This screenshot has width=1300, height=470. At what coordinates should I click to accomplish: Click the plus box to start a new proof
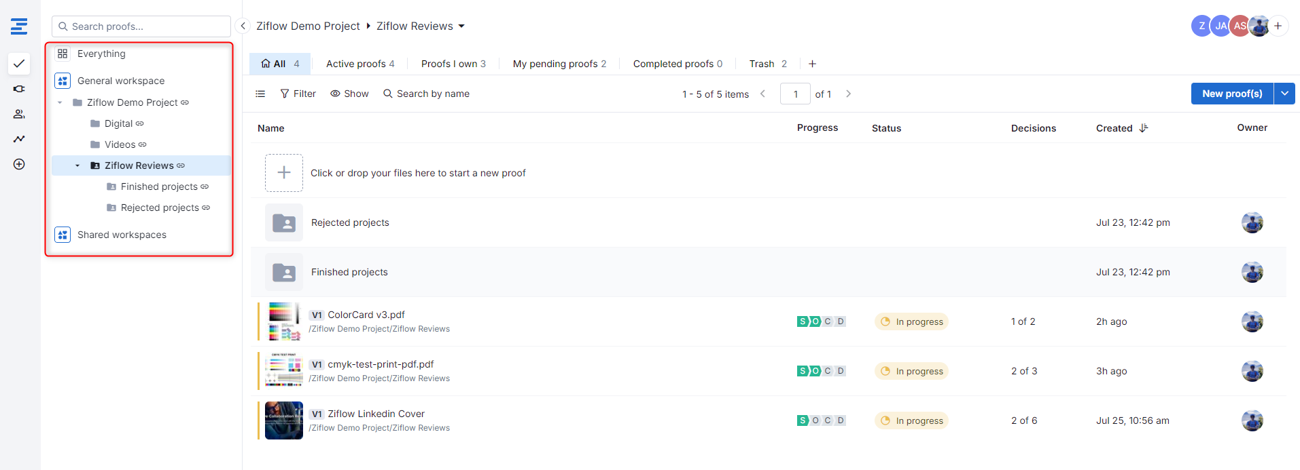tap(284, 173)
